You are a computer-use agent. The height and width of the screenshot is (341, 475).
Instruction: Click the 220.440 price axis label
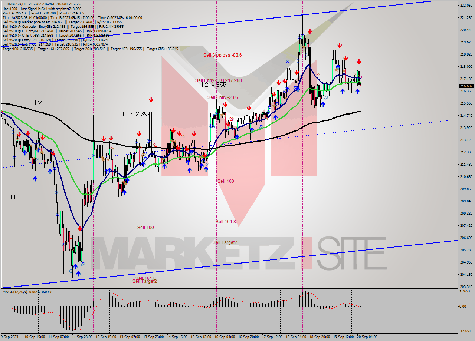click(466, 30)
